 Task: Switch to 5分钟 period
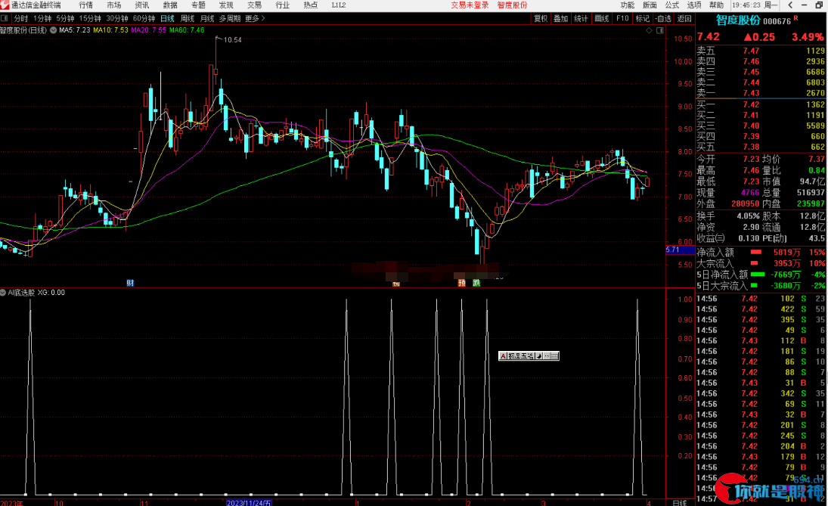point(65,18)
